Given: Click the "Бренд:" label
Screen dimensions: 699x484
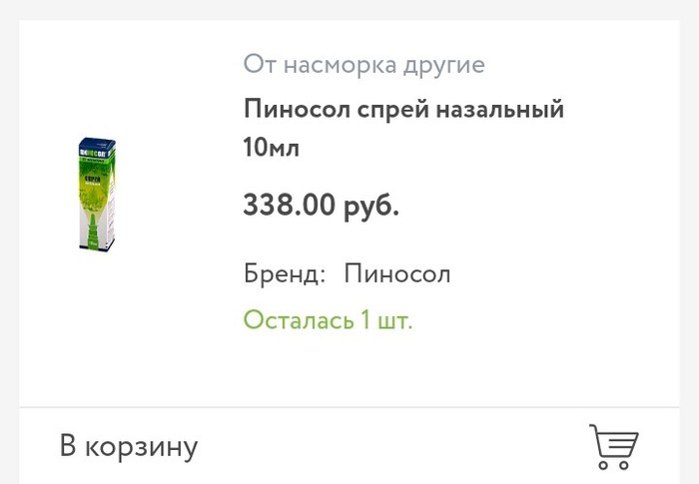Looking at the screenshot, I should point(285,273).
